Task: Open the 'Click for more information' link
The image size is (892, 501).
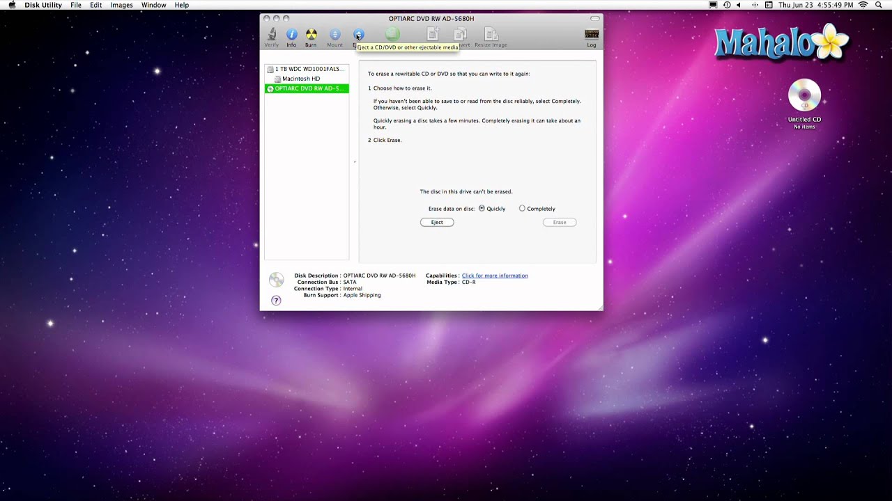Action: click(x=495, y=276)
